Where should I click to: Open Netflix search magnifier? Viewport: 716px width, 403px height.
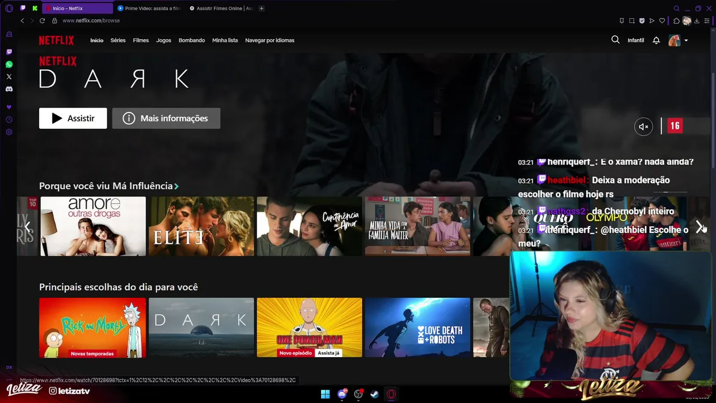tap(615, 40)
